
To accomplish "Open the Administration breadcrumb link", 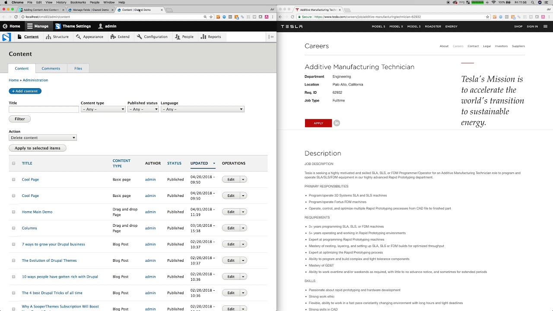I will click(35, 80).
